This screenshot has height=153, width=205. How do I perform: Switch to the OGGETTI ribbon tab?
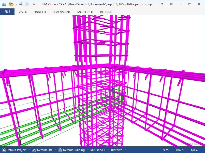coord(40,12)
